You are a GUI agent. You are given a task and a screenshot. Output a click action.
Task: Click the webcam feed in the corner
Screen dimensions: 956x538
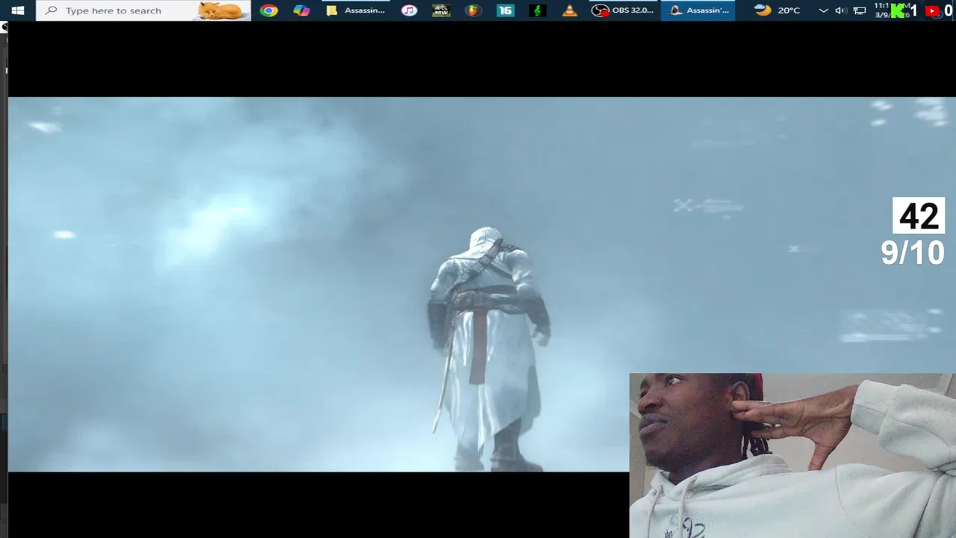click(792, 456)
